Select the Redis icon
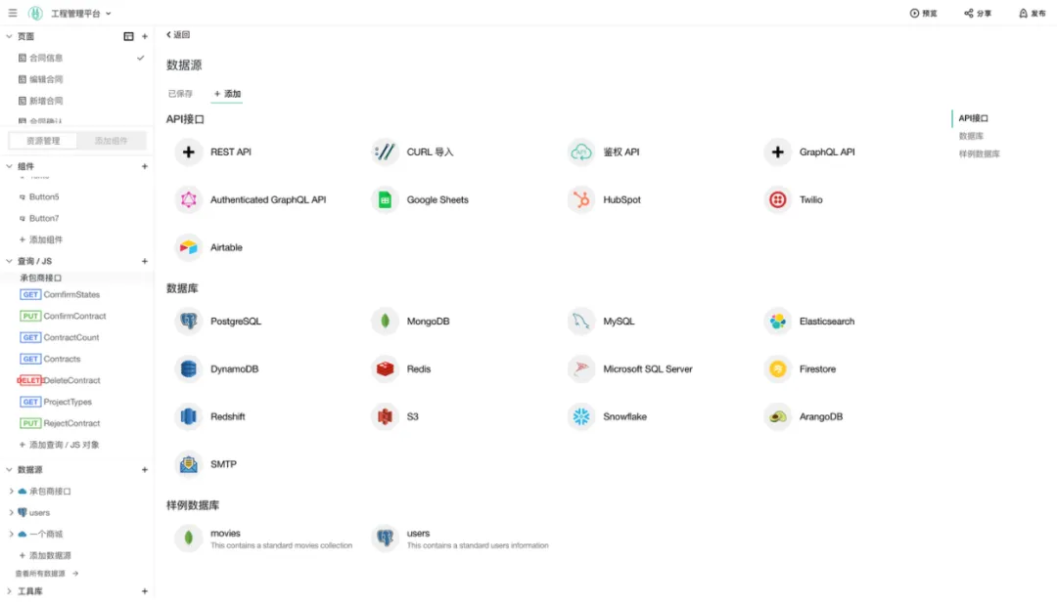Viewport: 1057px width, 604px height. click(385, 369)
